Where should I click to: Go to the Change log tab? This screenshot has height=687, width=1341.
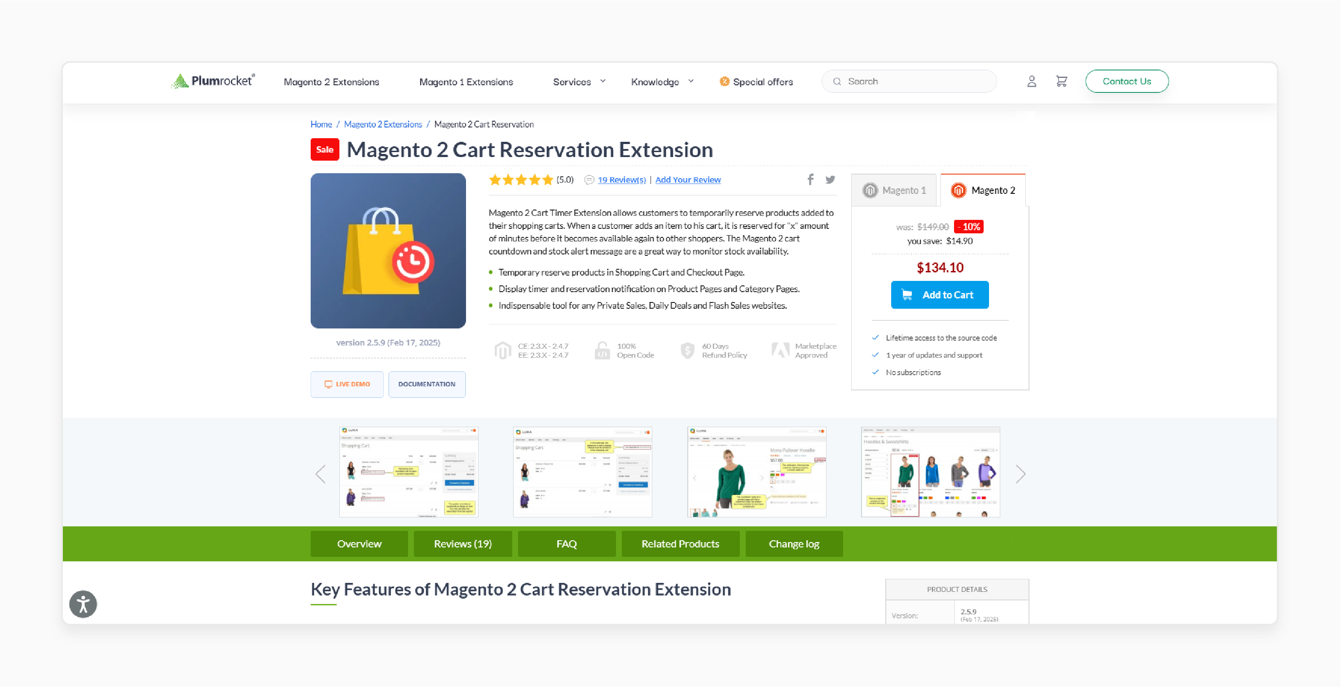coord(794,544)
